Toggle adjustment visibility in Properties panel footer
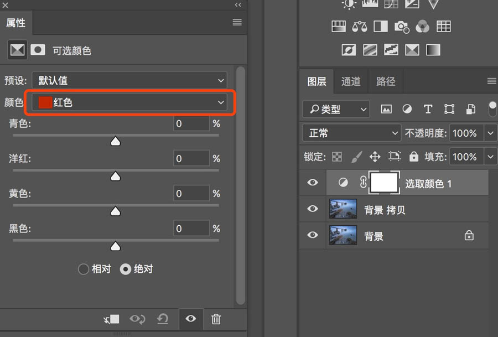 (190, 319)
